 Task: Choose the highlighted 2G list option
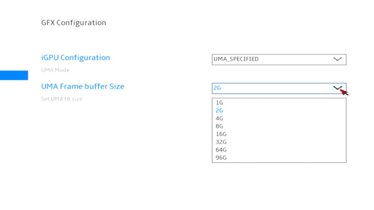click(219, 111)
